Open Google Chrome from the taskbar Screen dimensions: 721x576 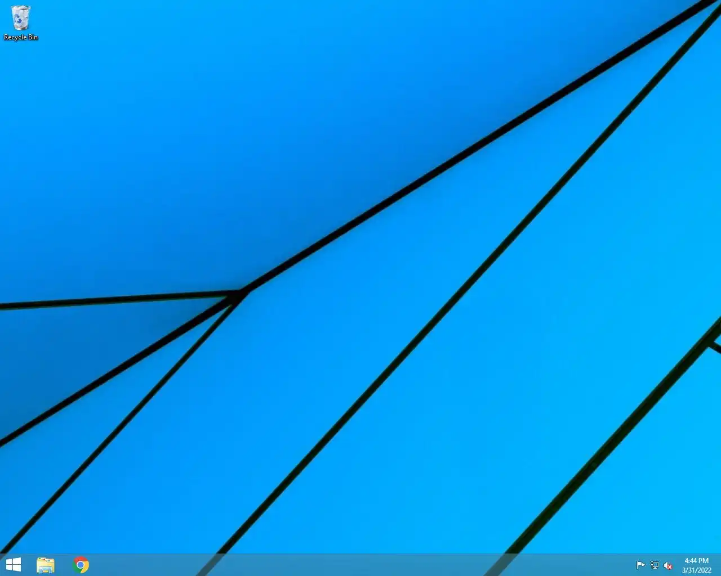(x=81, y=565)
